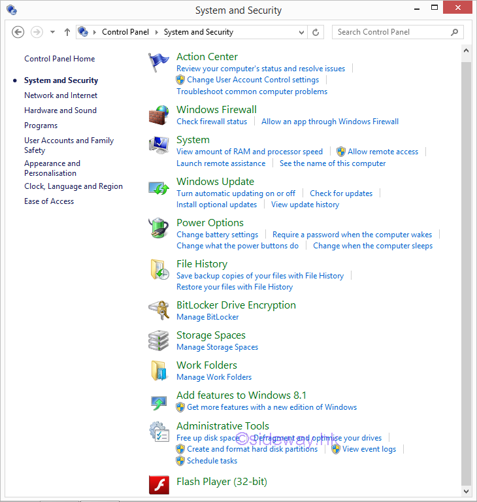Click Check for updates link
477x502 pixels.
[x=341, y=193]
